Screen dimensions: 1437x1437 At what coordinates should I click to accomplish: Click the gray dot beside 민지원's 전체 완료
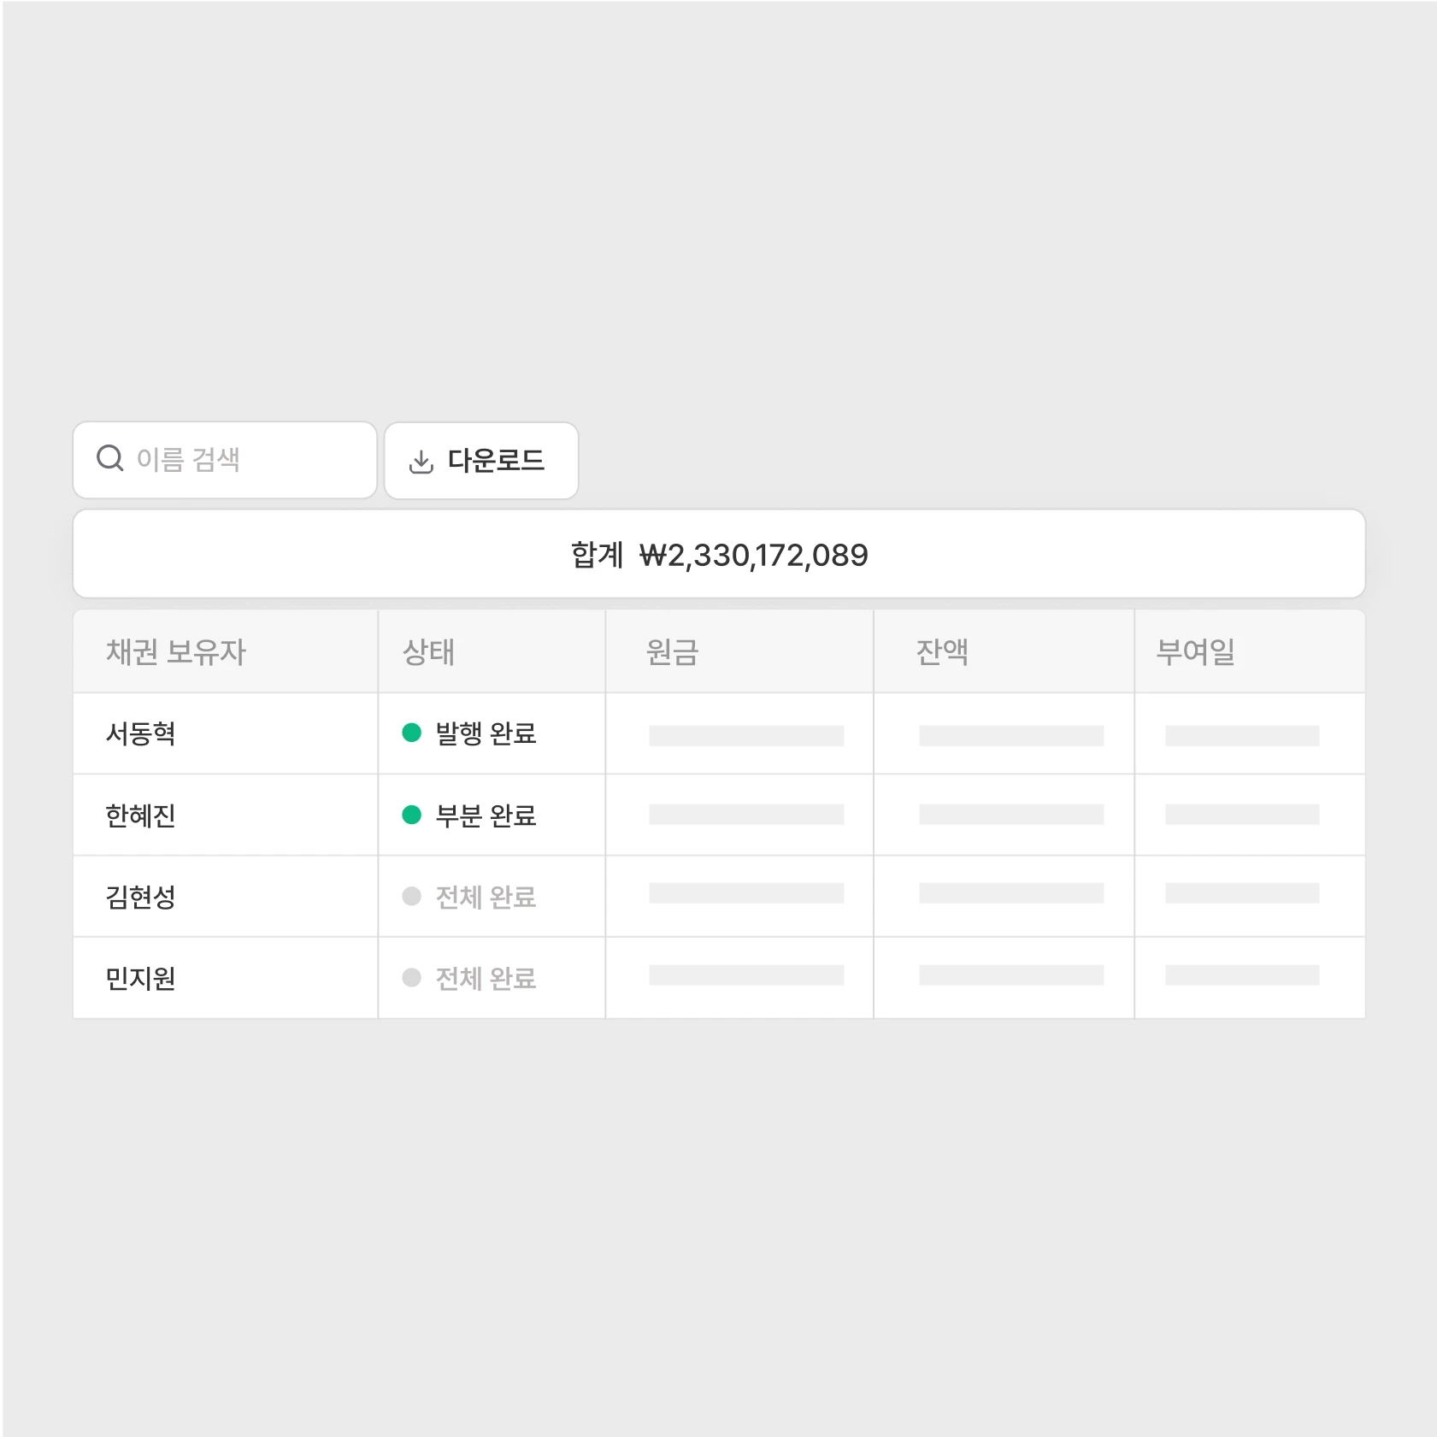pos(411,977)
